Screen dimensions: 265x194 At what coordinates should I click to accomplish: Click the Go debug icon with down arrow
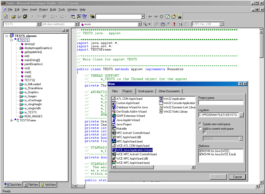(x=180, y=24)
